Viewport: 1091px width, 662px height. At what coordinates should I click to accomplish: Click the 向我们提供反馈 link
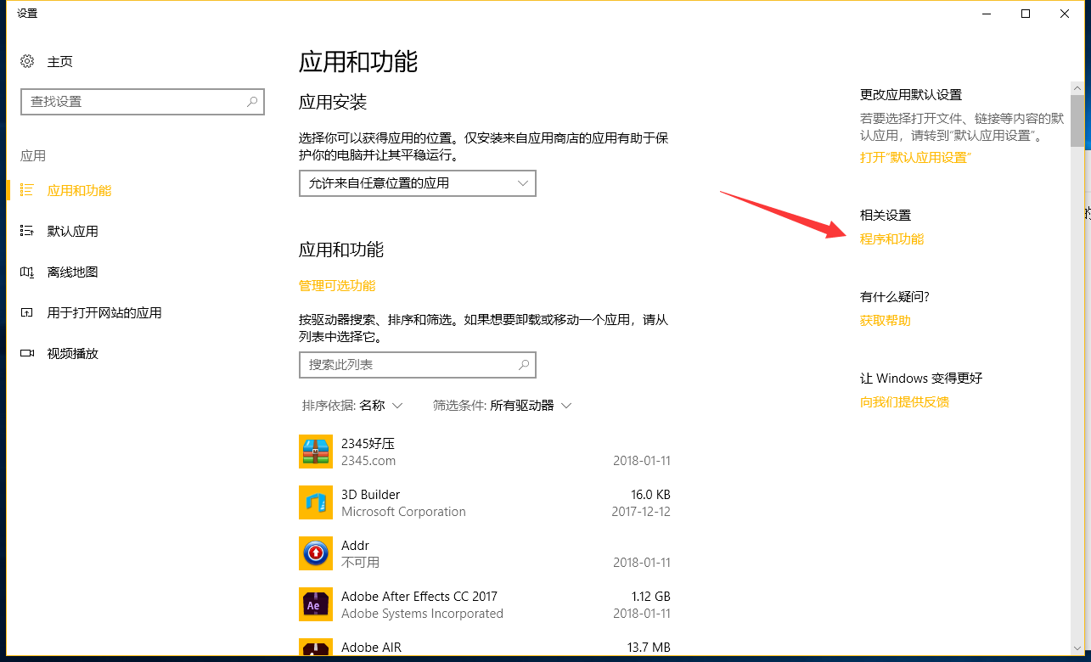tap(904, 402)
